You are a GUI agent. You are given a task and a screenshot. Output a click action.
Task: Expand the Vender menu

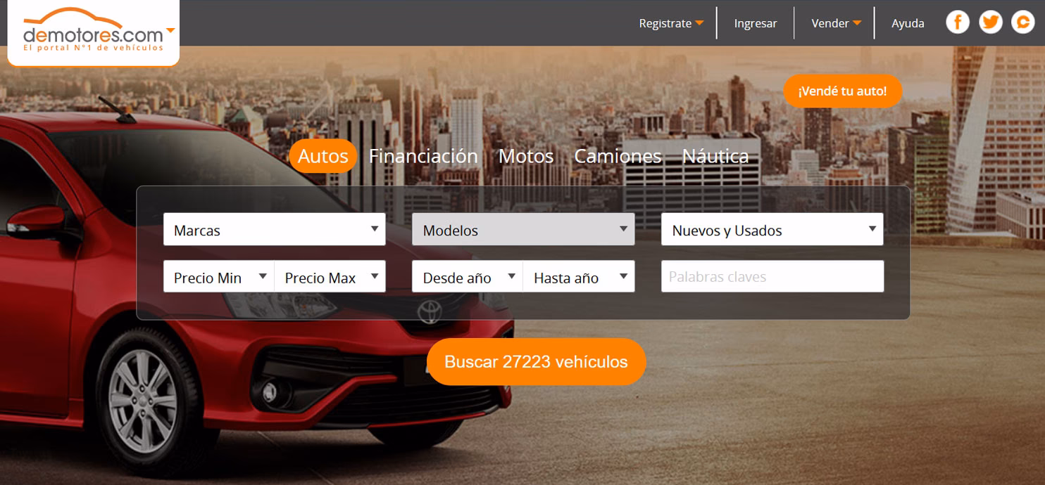tap(834, 22)
